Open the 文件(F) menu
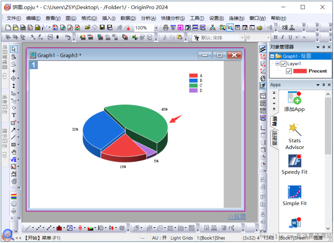The height and width of the screenshot is (243, 334). (x=14, y=18)
